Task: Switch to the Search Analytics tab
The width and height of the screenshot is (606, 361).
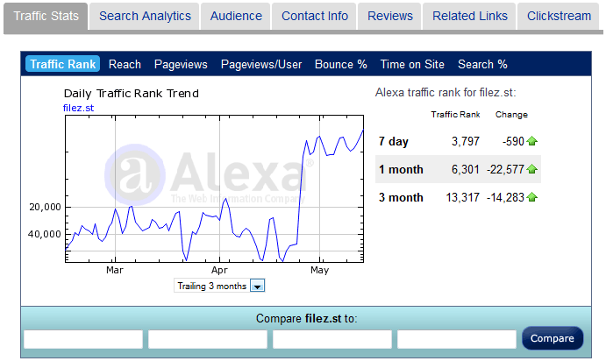Action: coord(145,16)
